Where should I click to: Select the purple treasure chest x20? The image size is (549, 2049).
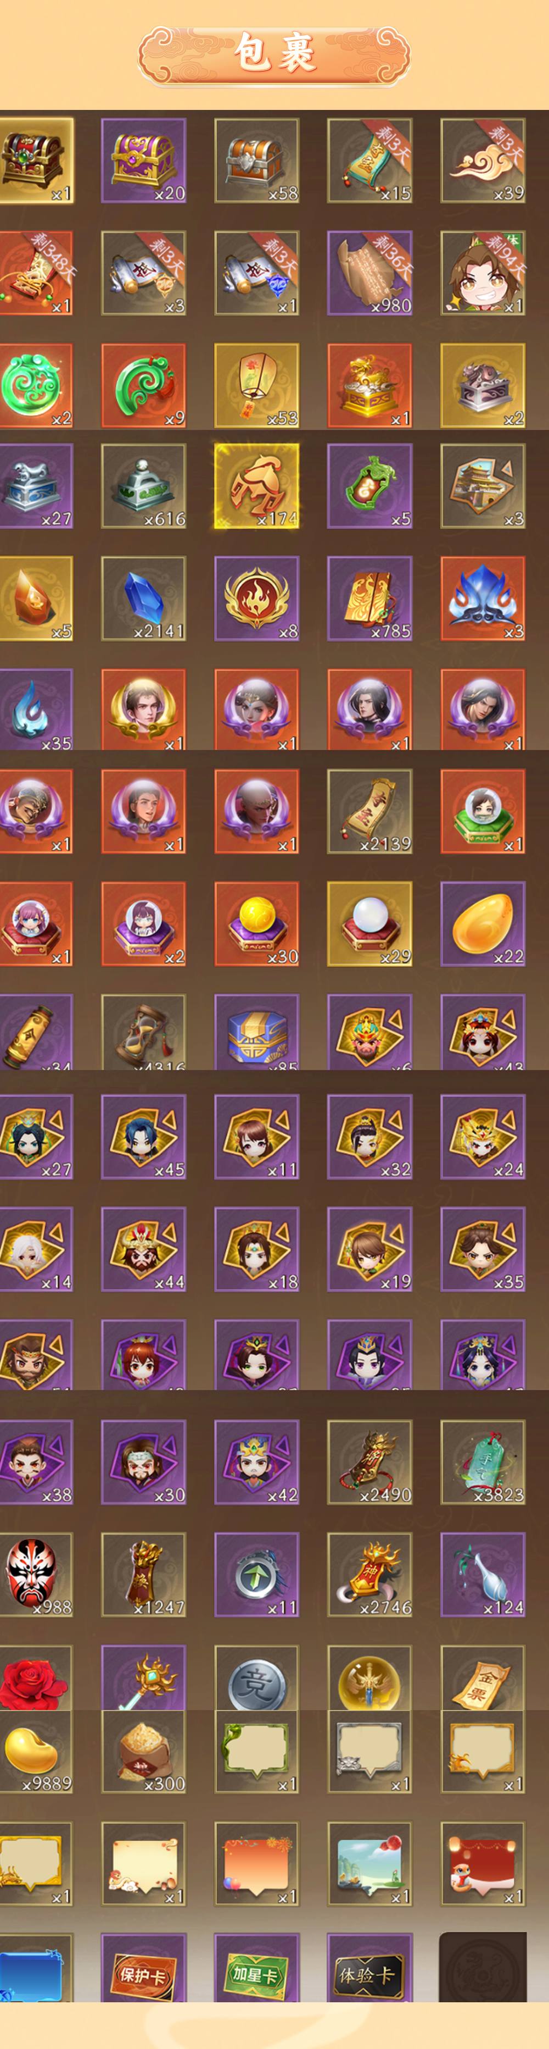click(x=143, y=160)
